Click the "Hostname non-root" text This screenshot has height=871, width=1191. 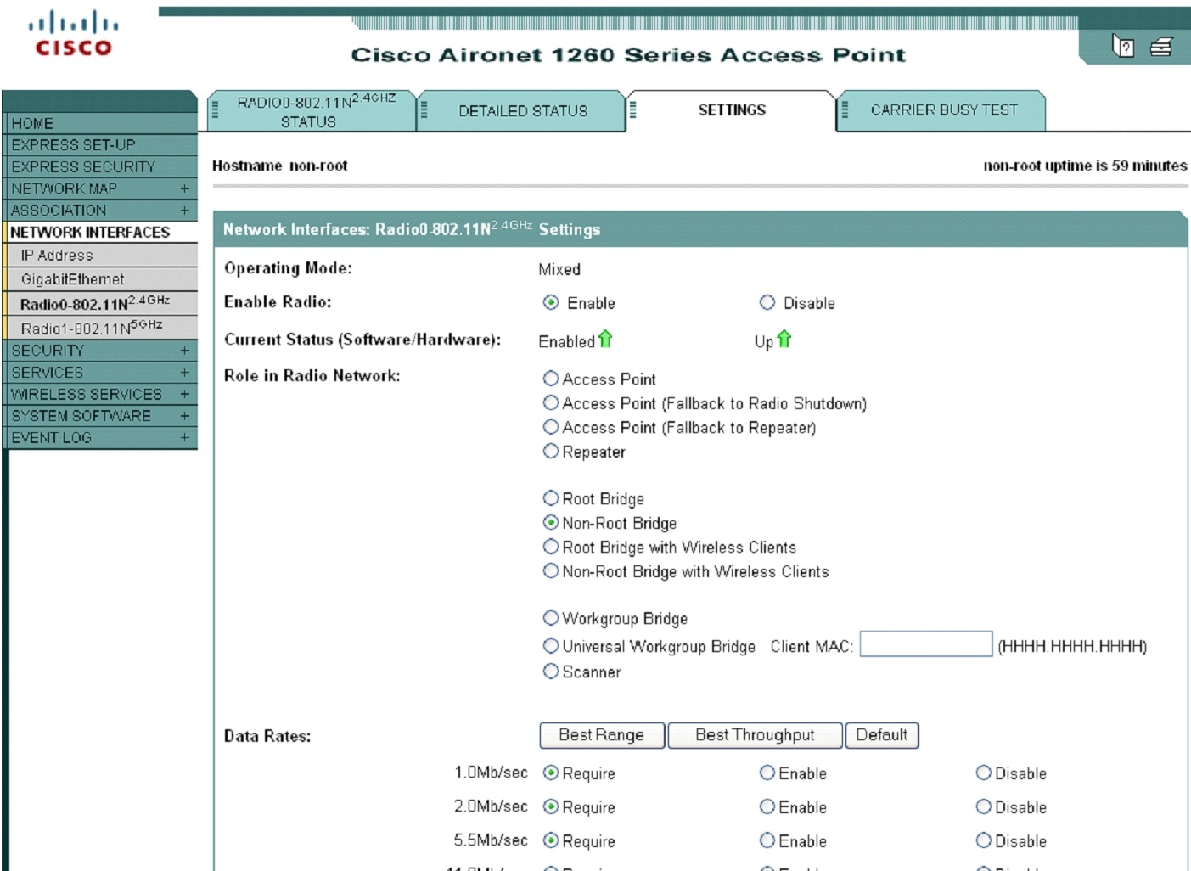pos(280,166)
